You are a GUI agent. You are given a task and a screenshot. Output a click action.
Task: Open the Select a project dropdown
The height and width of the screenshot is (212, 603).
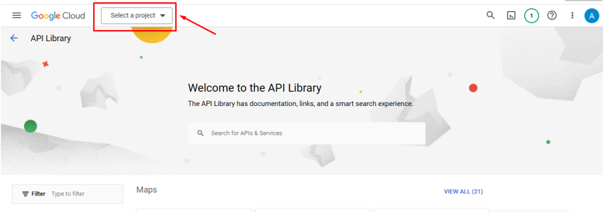[x=137, y=15]
